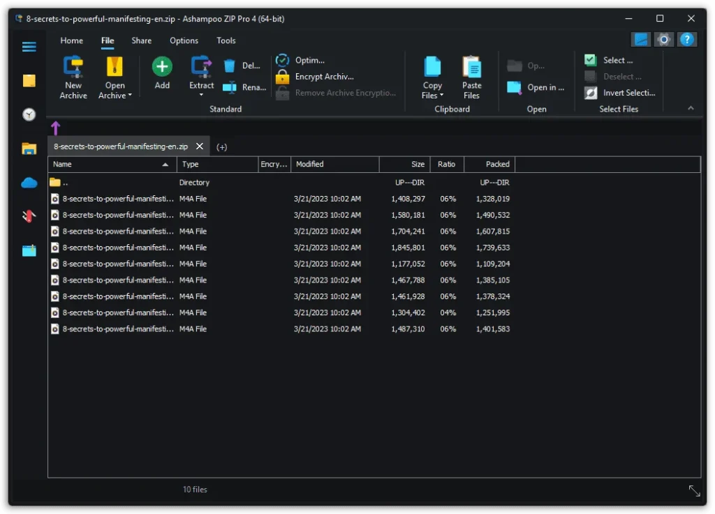Click the green Add button icon
Image resolution: width=715 pixels, height=514 pixels.
click(162, 66)
